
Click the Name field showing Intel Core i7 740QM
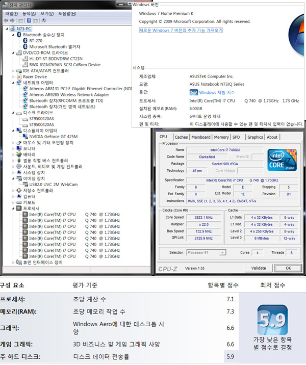pyautogui.click(x=225, y=150)
